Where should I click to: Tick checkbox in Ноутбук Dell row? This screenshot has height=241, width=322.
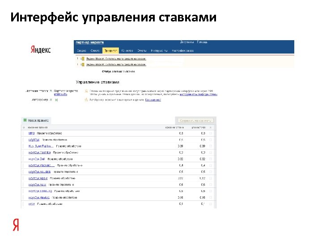pos(211,159)
